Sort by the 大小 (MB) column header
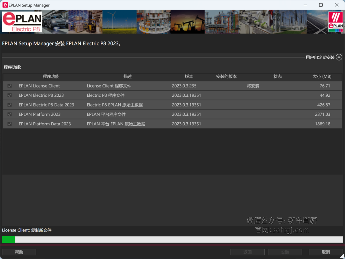345x259 pixels. tap(322, 76)
